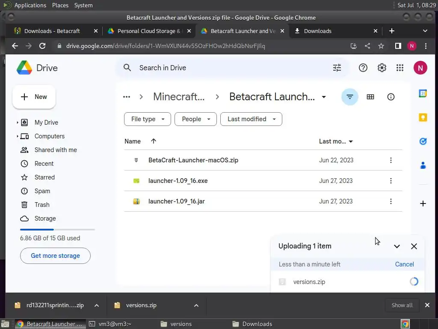Click the storage usage bar
This screenshot has width=438, height=329.
coord(57,230)
